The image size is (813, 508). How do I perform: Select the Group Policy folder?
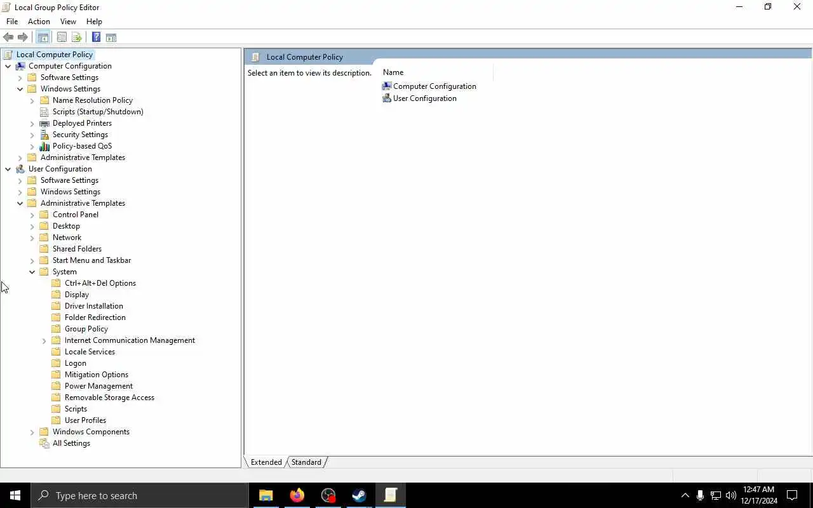[86, 329]
